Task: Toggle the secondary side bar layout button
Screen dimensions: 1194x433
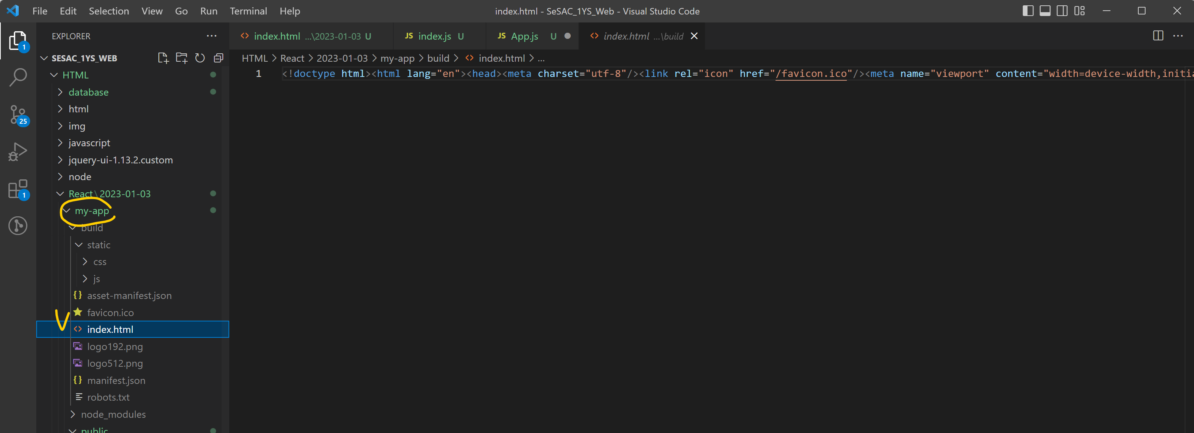Action: tap(1062, 11)
